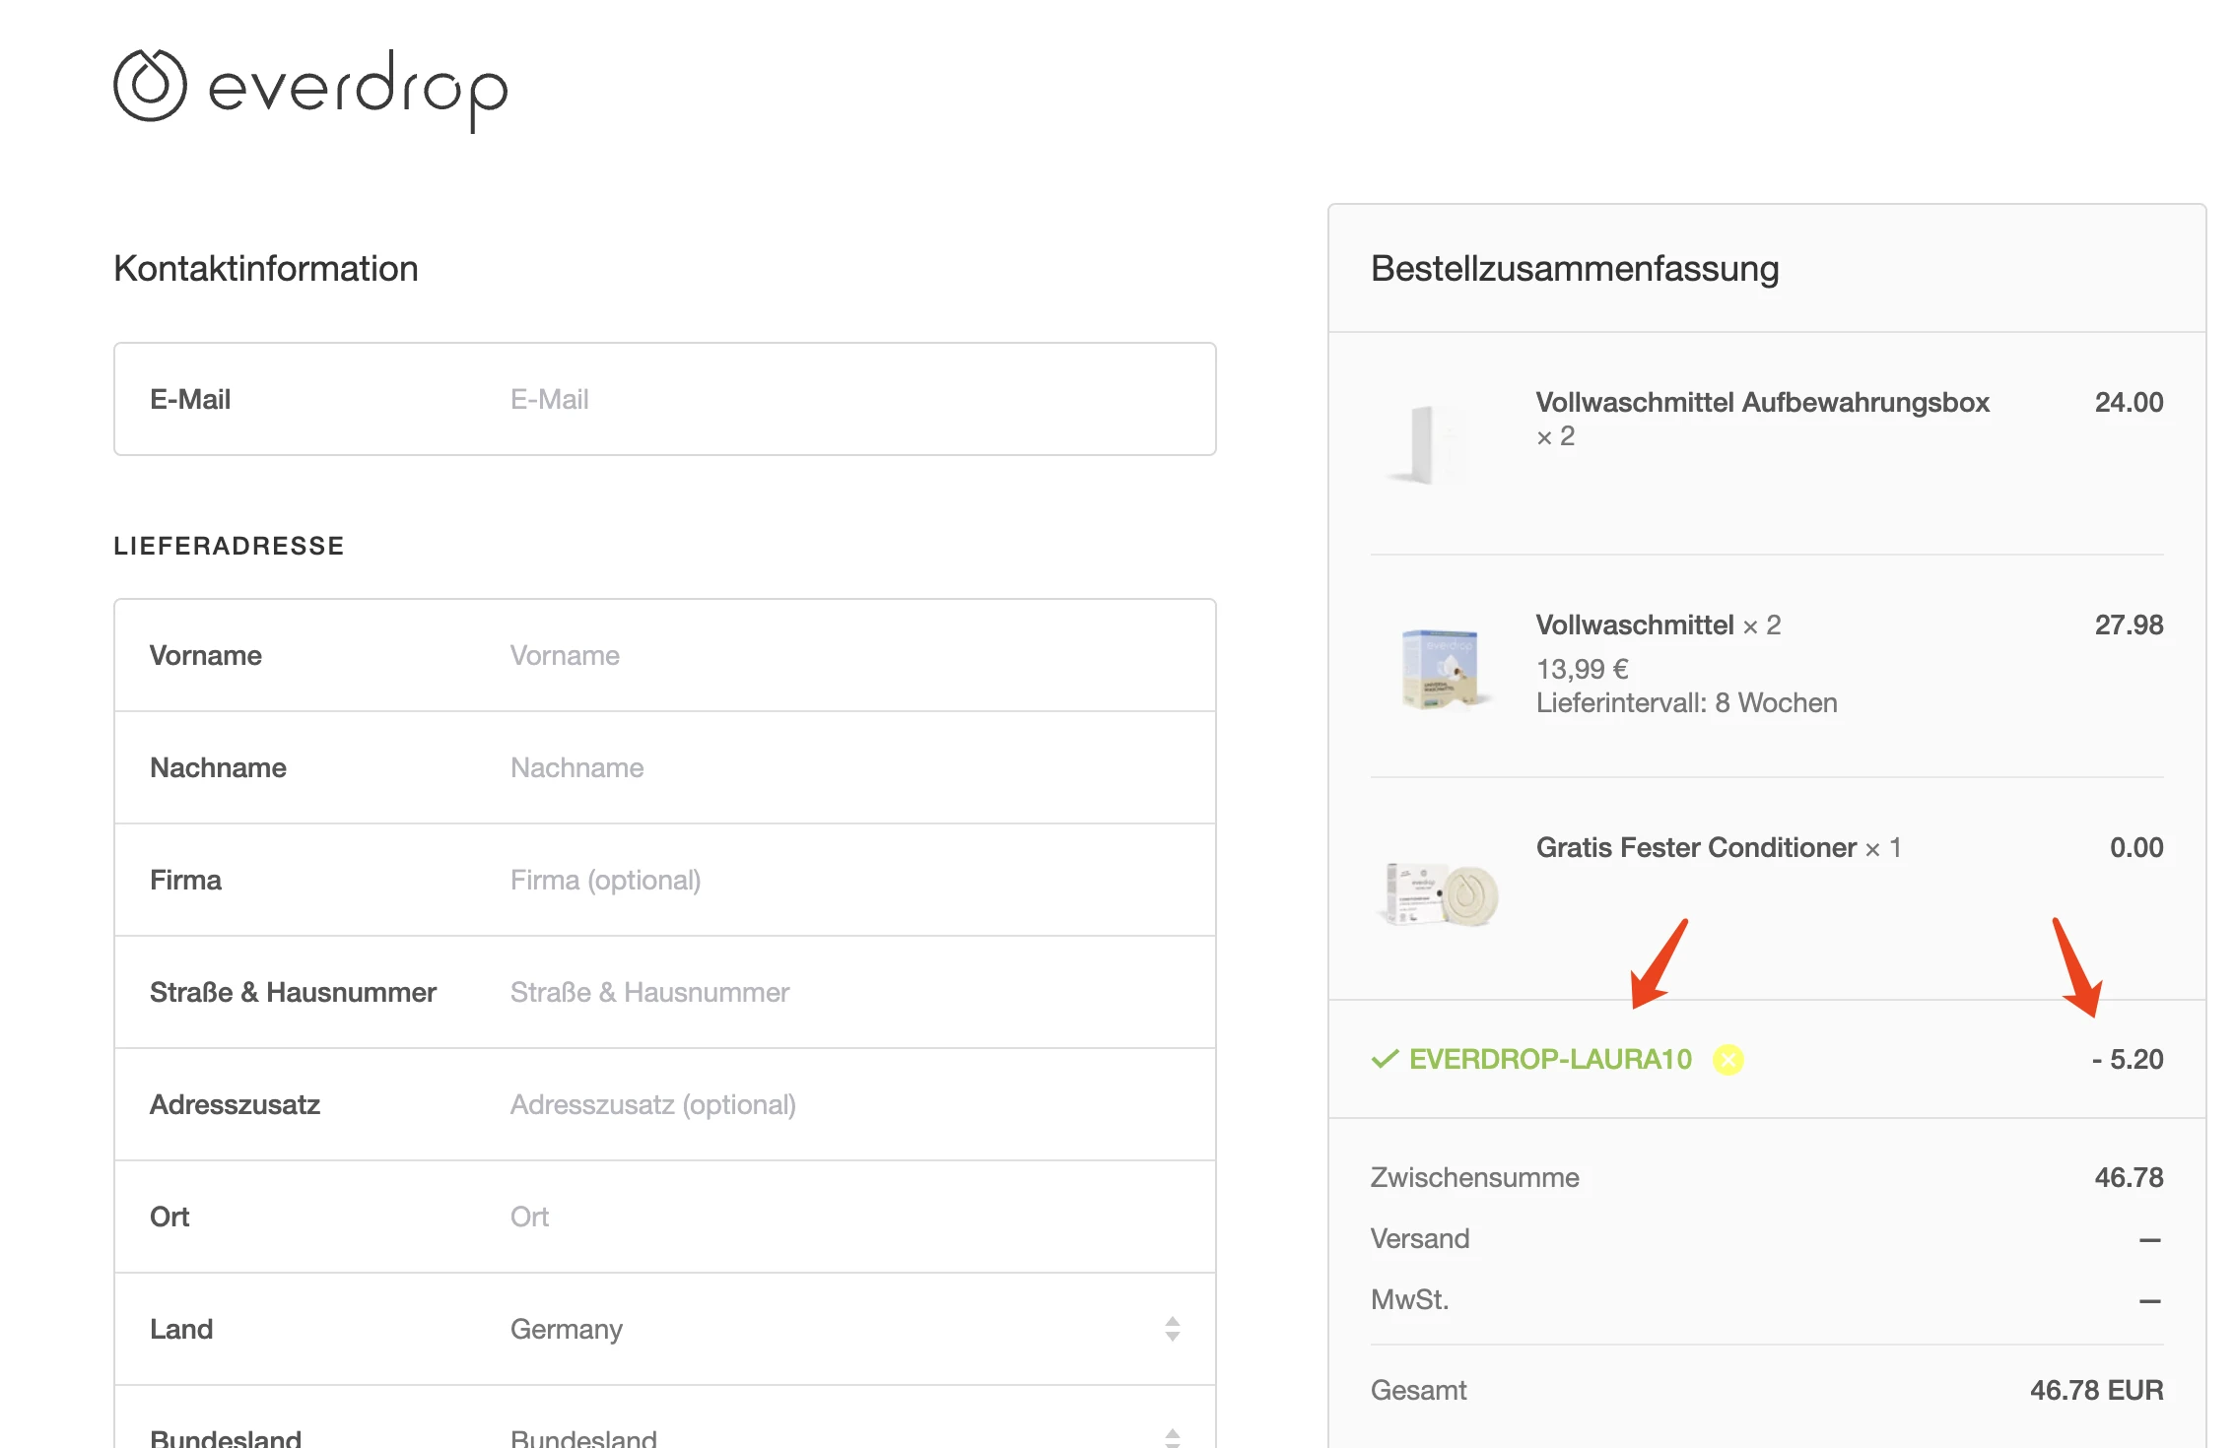Screen dimensions: 2235x1448
Task: Focus the Straße & Hausnummer field
Action: [x=665, y=992]
